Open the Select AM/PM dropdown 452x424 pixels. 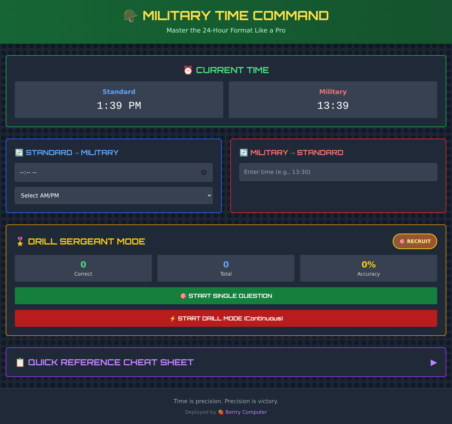(x=113, y=195)
